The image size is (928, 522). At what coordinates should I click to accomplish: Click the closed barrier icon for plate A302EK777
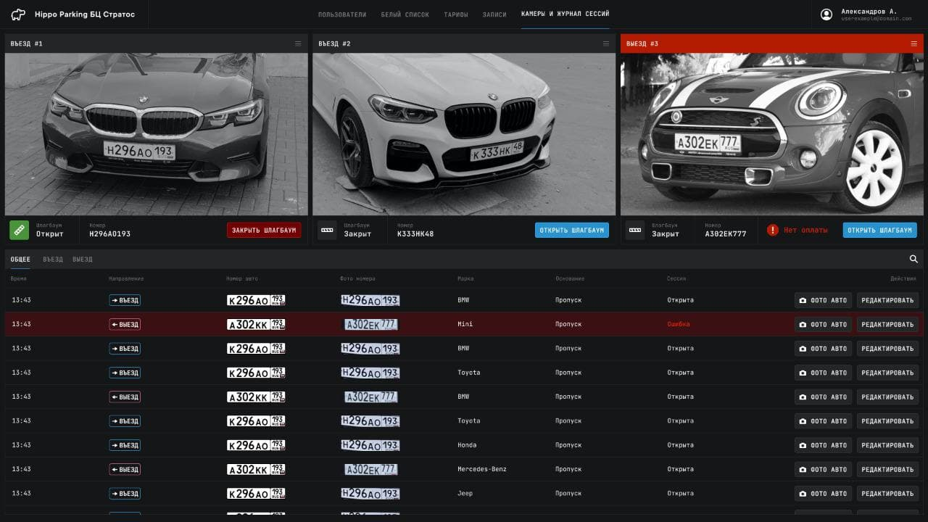635,230
